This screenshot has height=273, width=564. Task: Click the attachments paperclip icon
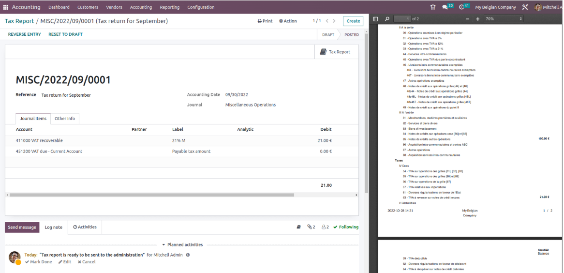311,227
